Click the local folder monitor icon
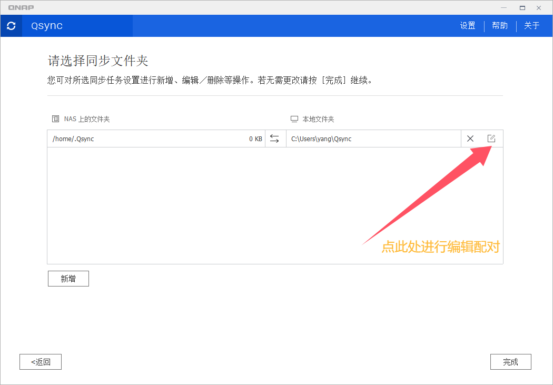 (x=294, y=119)
